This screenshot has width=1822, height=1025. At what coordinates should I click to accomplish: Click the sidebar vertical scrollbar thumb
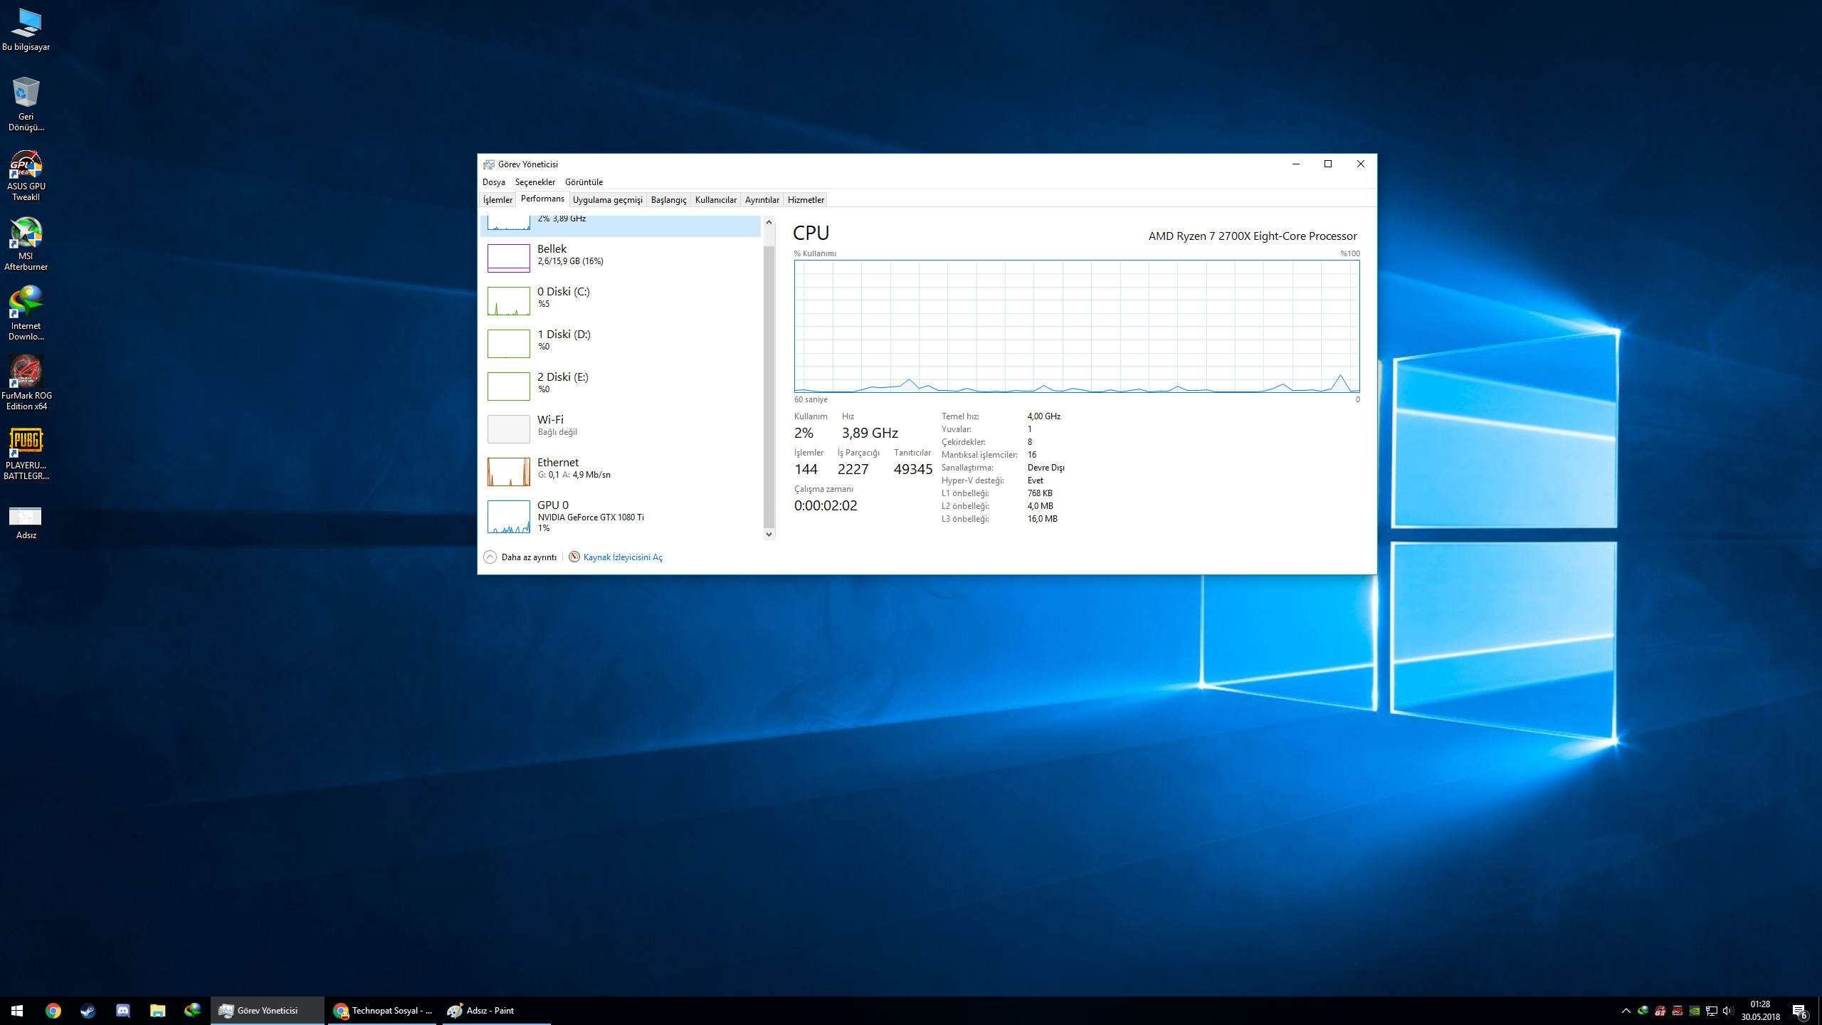pos(769,387)
